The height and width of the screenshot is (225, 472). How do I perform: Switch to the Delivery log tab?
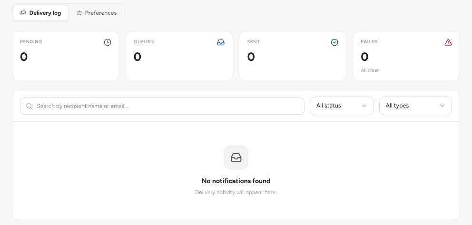click(40, 13)
